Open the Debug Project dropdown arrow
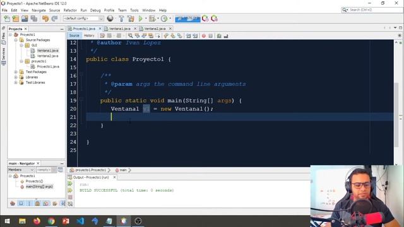 pyautogui.click(x=158, y=18)
